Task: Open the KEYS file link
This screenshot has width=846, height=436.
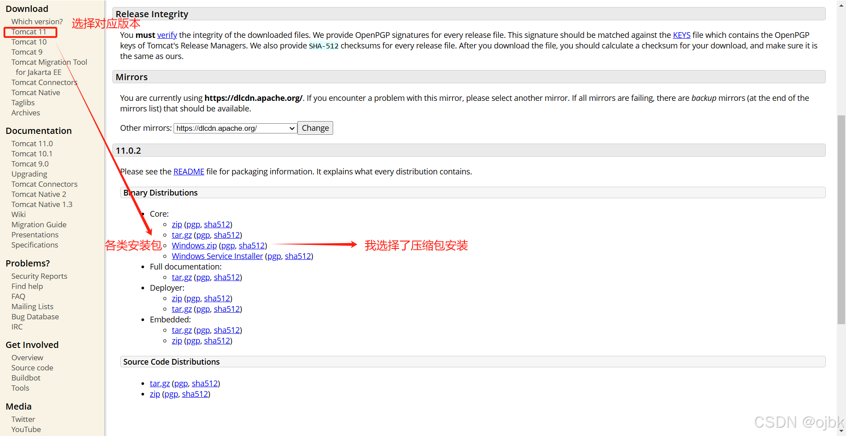Action: click(682, 35)
